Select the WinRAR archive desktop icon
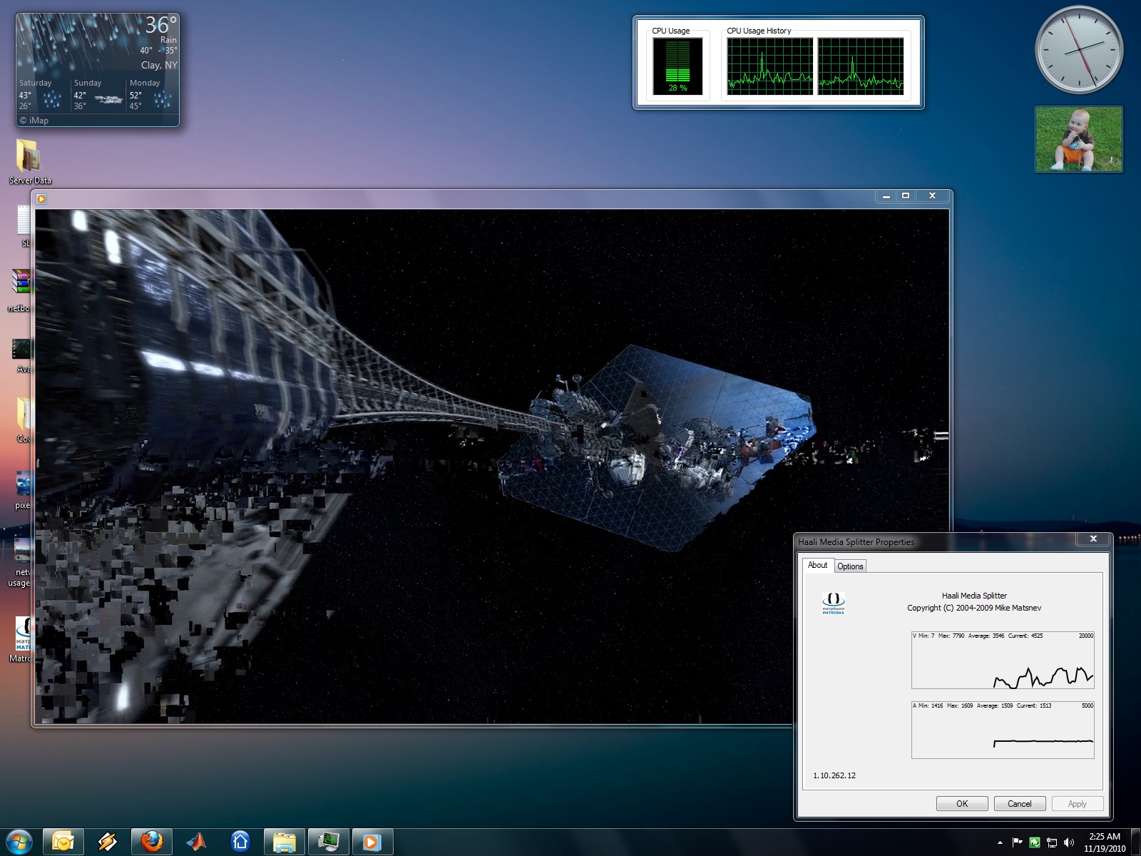1141x856 pixels. (21, 290)
